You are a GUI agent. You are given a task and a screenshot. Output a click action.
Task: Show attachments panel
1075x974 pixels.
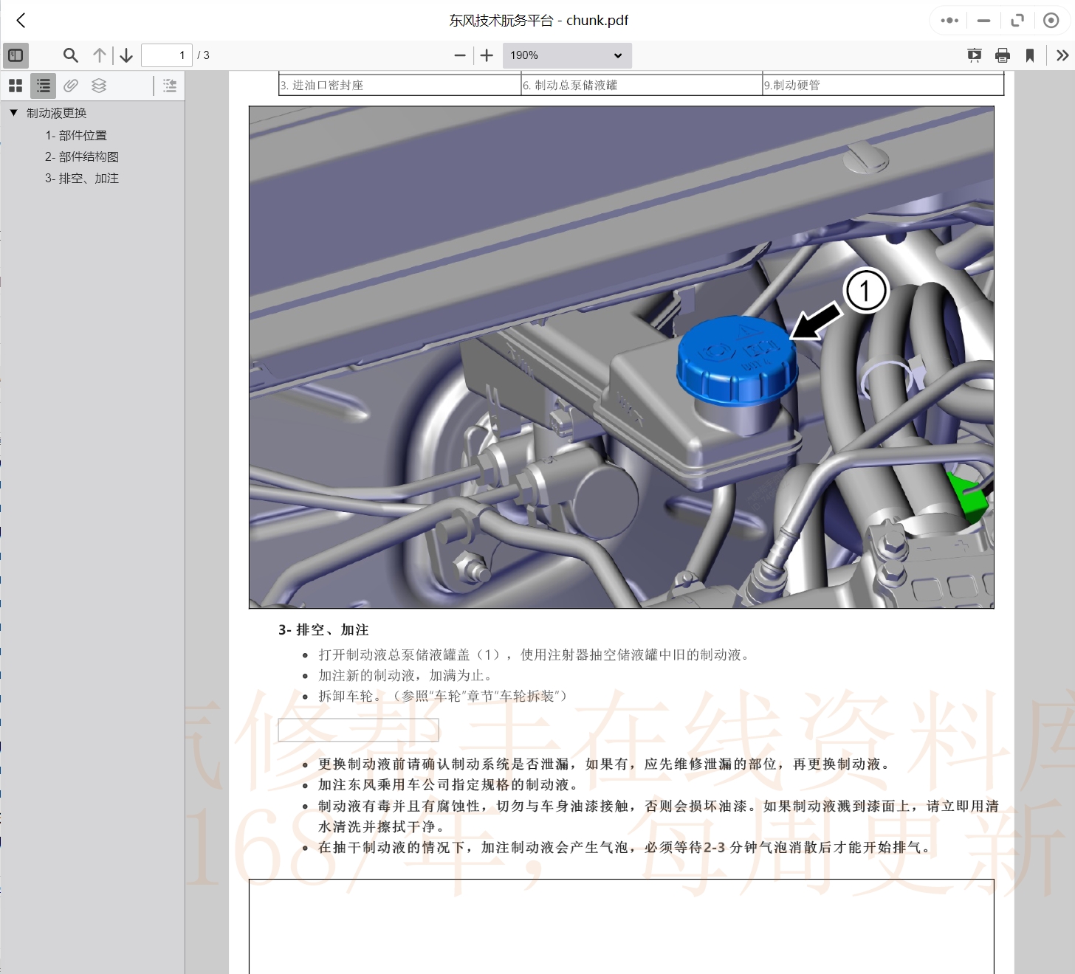click(71, 86)
